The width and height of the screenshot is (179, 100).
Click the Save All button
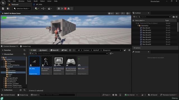pyautogui.click(x=54, y=50)
